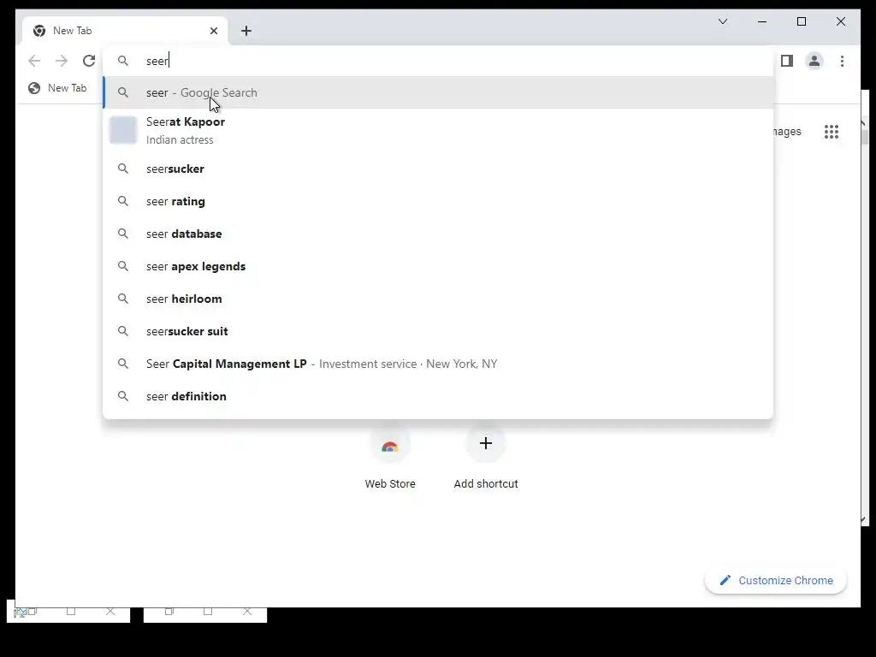The height and width of the screenshot is (657, 876).
Task: Select the Seerat Kapoor suggestion
Action: coord(438,130)
